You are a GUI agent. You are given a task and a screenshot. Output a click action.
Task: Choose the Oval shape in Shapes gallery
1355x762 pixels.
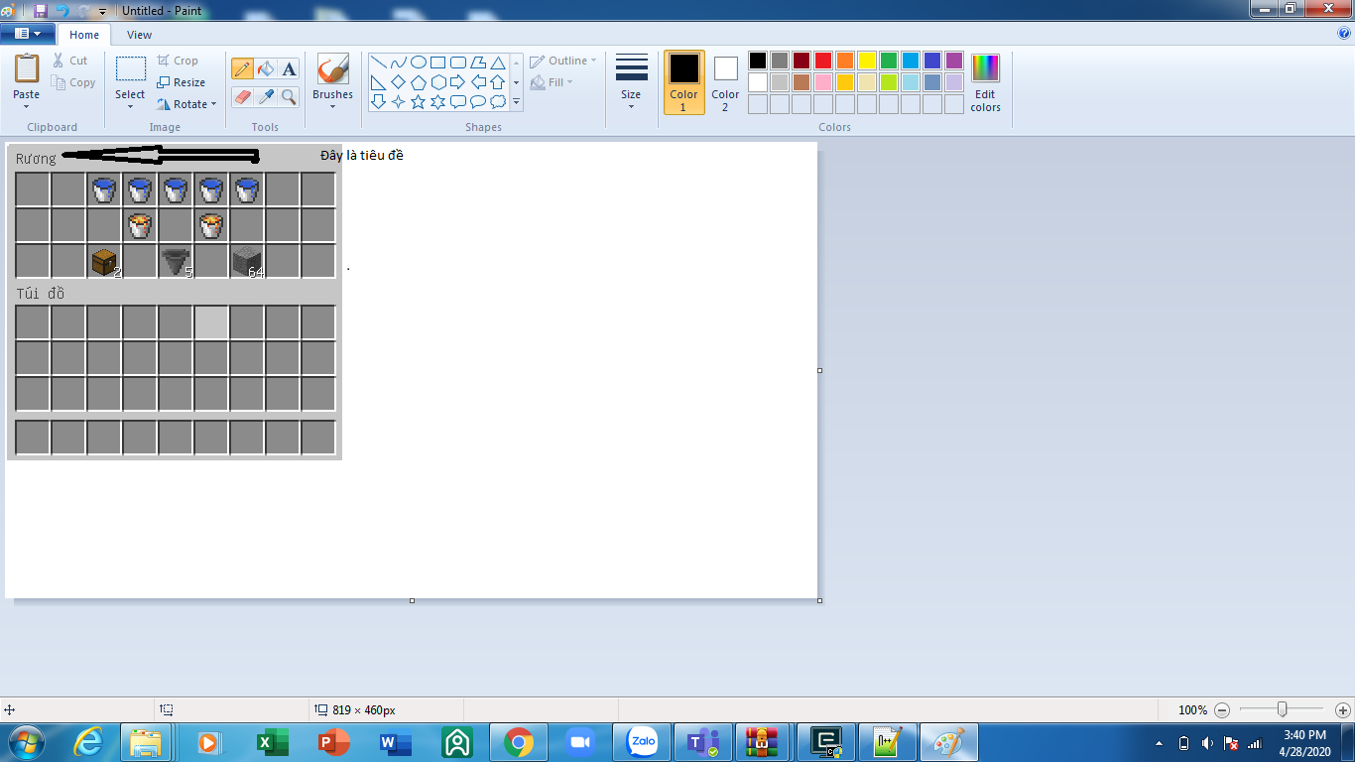coord(419,62)
